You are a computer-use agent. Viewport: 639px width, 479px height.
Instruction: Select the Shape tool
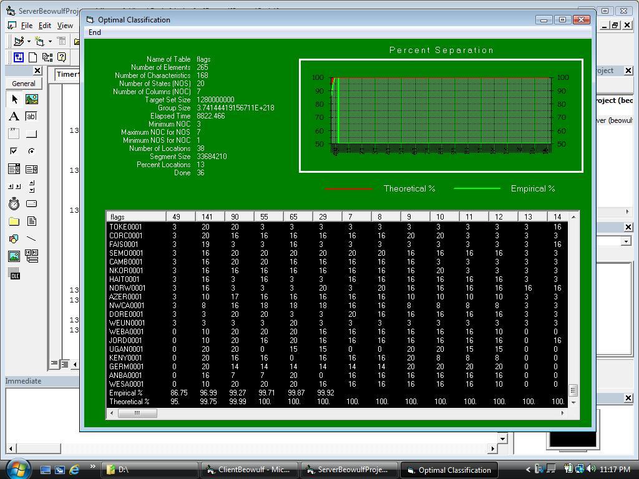(x=14, y=239)
